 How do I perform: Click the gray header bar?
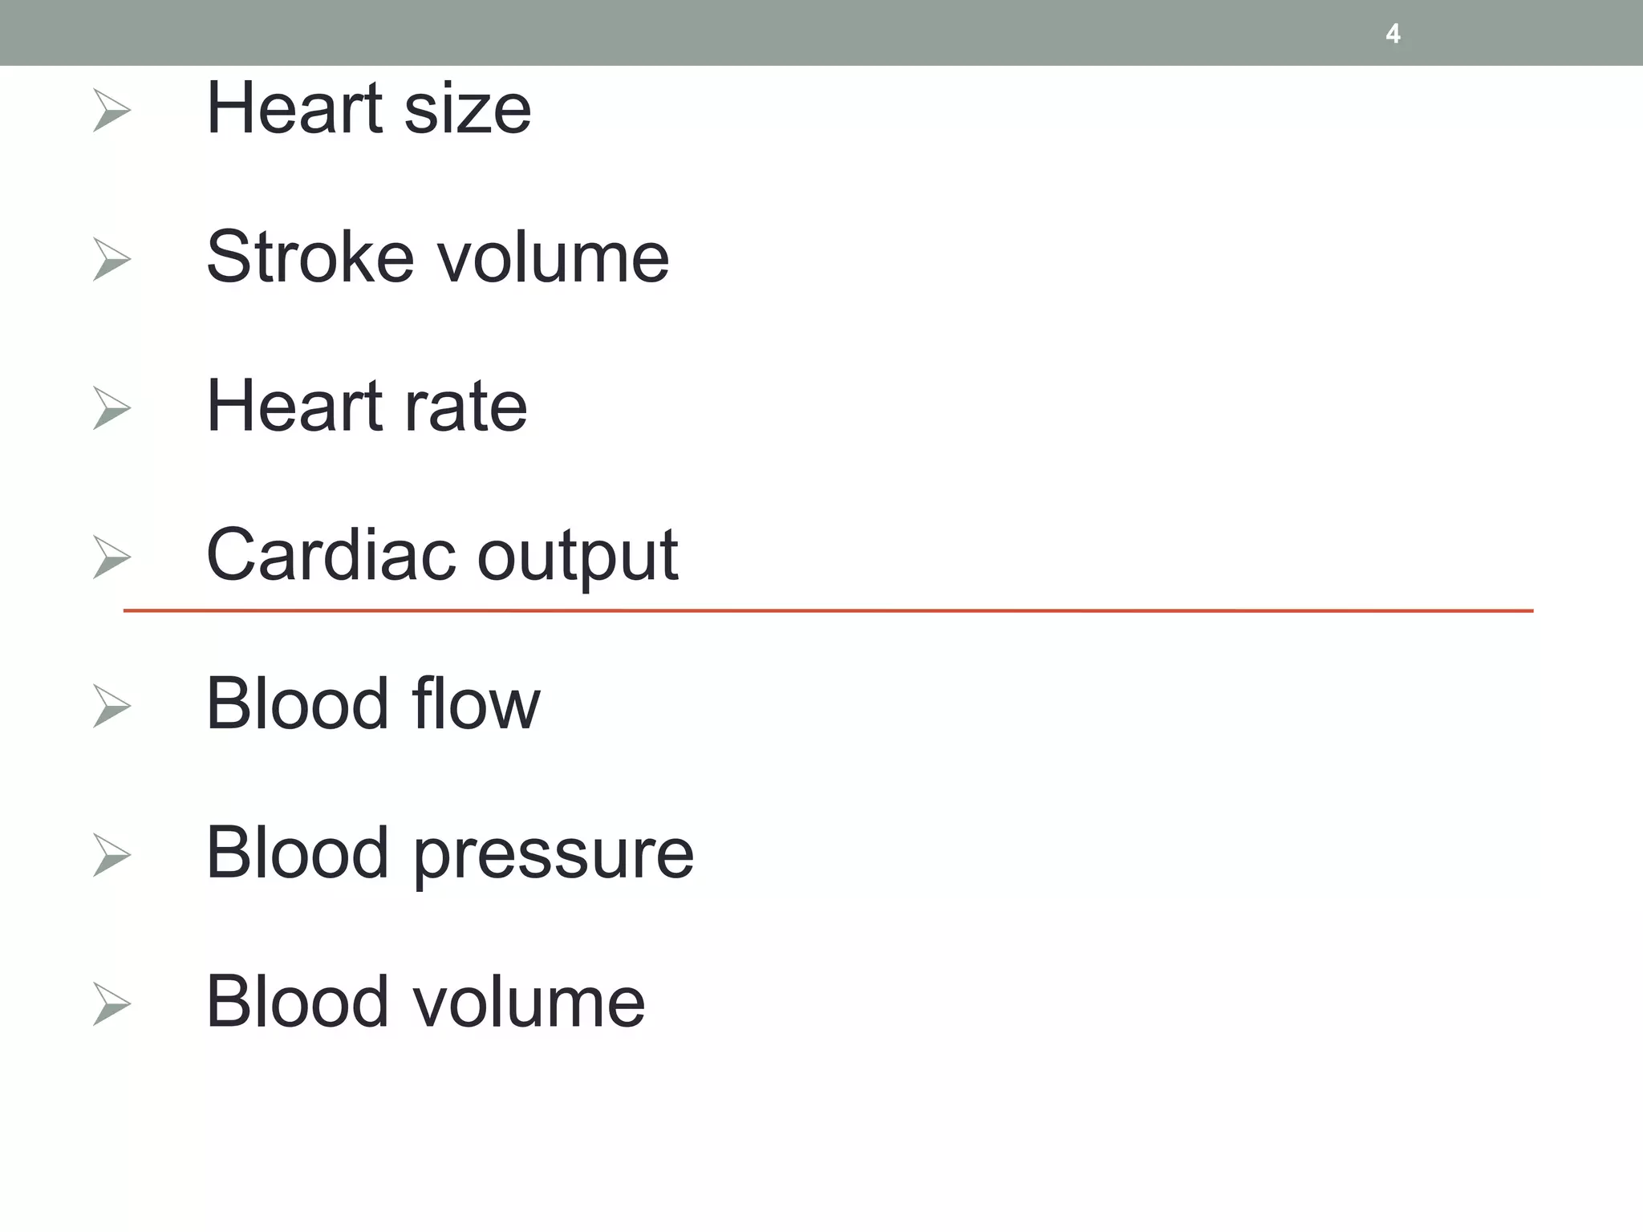(821, 33)
